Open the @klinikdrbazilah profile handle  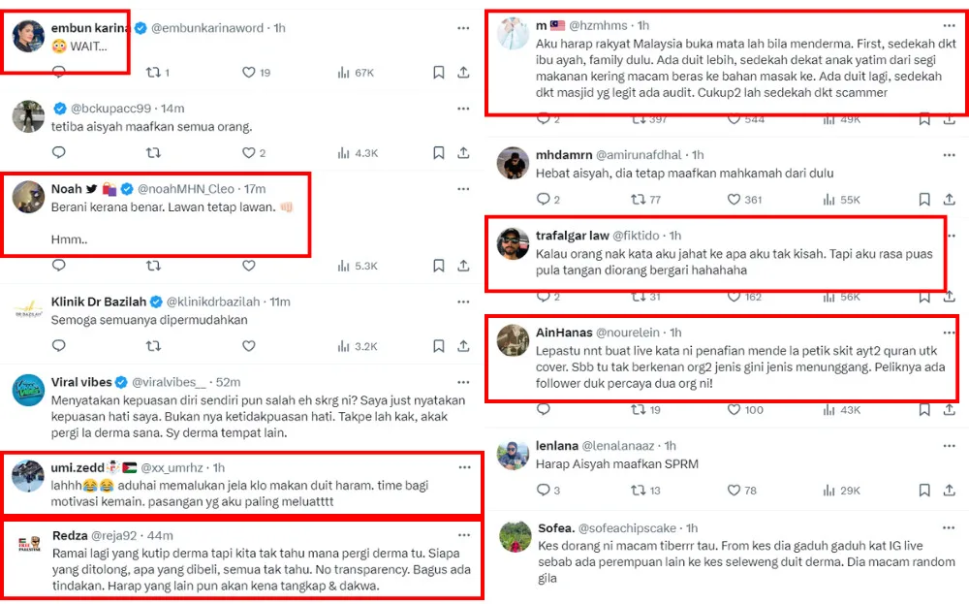[x=229, y=302]
